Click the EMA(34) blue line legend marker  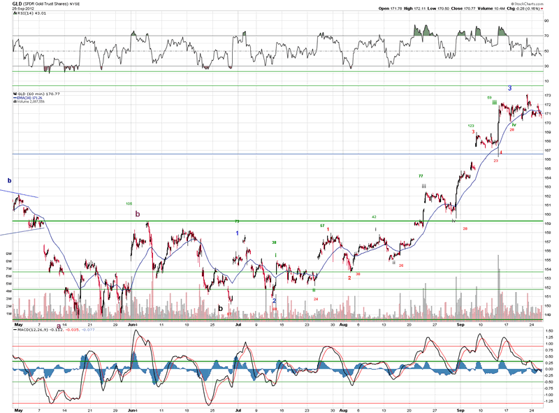[14, 98]
